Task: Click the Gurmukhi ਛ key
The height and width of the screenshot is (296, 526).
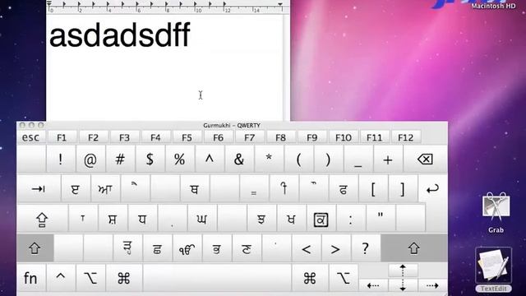Action: [x=157, y=248]
